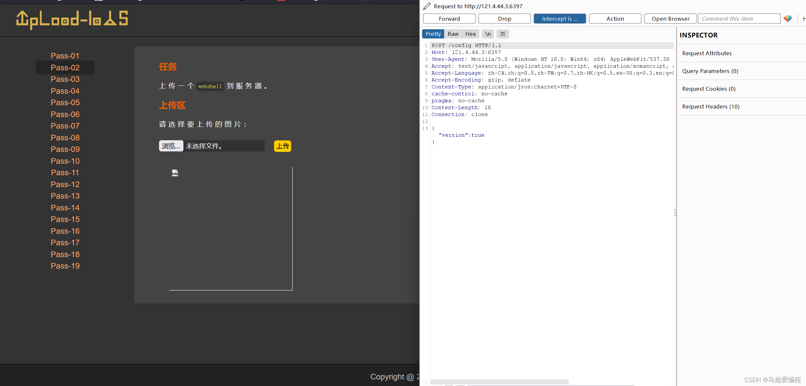Viewport: 806px width, 386px height.
Task: Switch to the Raw view tab
Action: tap(453, 34)
